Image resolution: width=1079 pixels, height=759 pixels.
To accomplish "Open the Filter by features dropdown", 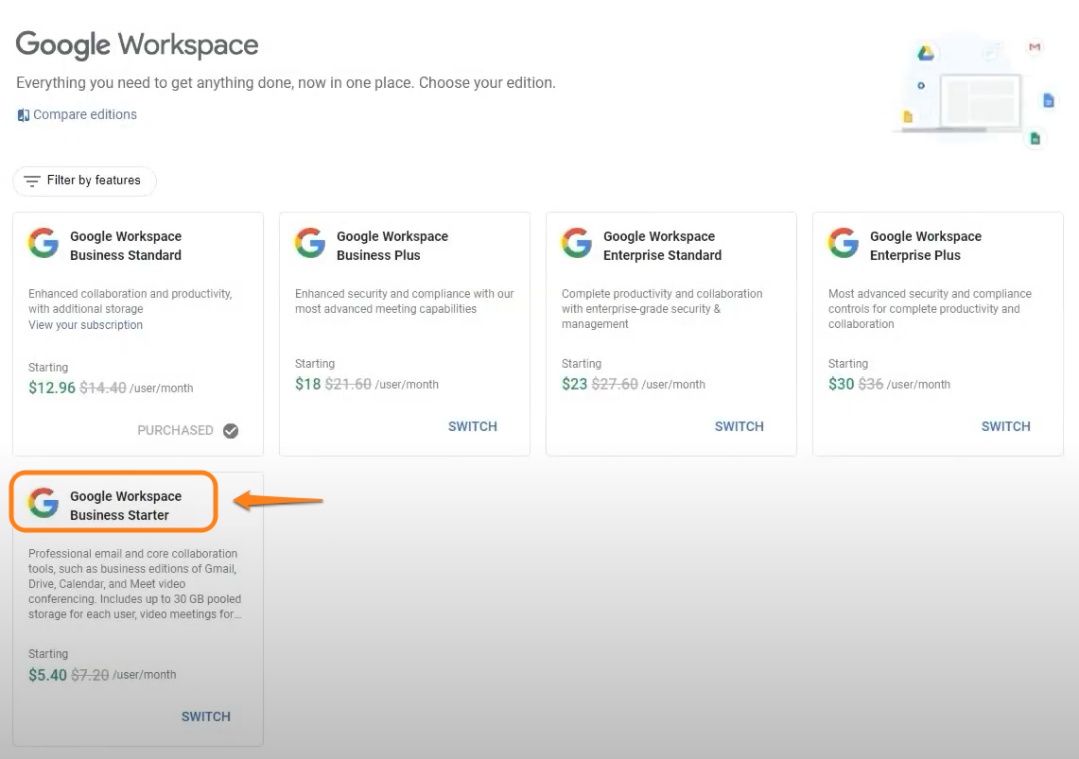I will click(x=84, y=181).
